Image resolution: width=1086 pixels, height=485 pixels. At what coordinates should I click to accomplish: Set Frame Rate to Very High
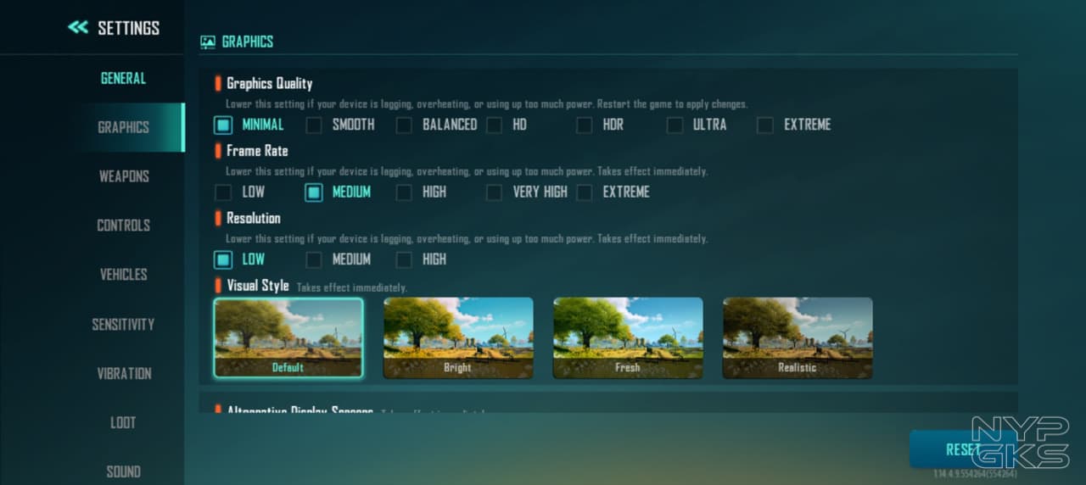tap(494, 192)
